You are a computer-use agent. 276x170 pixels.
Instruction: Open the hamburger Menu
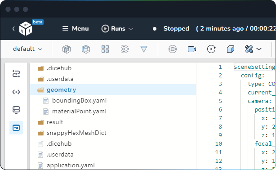tap(76, 28)
